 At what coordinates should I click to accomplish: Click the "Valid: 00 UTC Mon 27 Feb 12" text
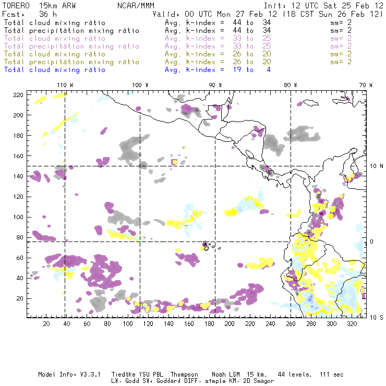click(215, 14)
